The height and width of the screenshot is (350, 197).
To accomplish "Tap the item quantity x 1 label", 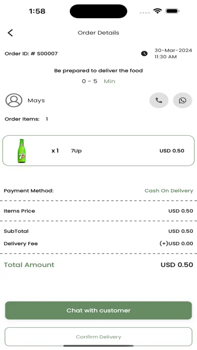I will click(55, 151).
